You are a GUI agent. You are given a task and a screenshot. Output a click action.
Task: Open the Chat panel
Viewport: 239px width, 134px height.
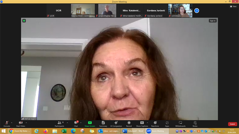pos(76,124)
